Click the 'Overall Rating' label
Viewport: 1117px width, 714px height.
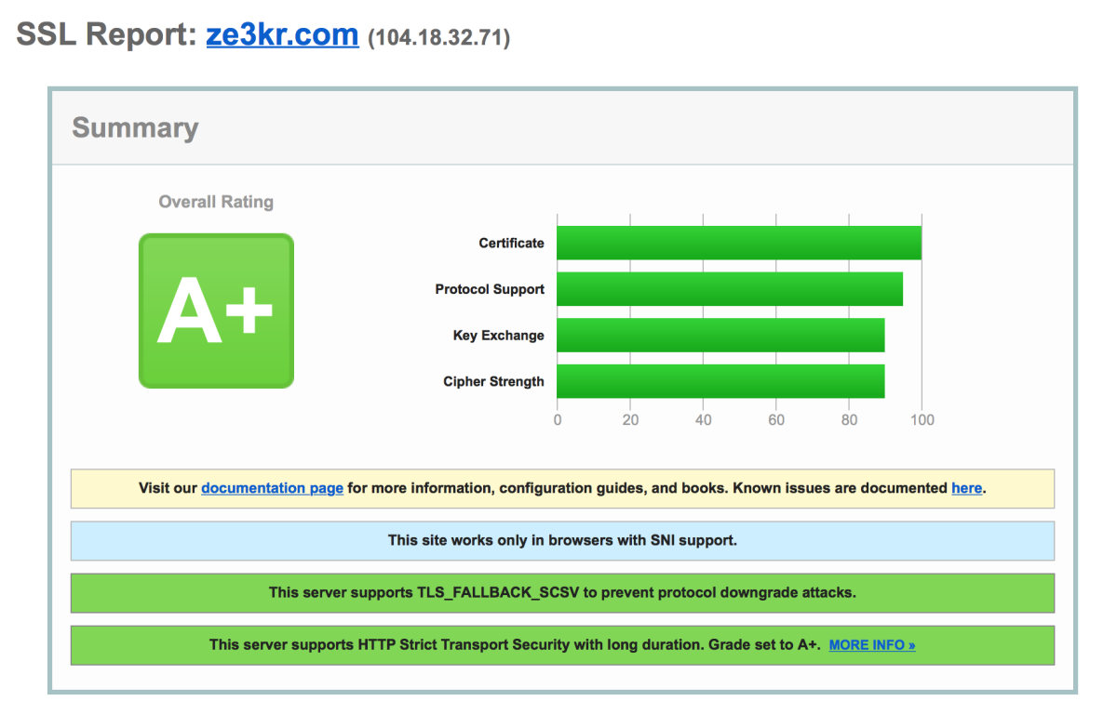pyautogui.click(x=216, y=202)
